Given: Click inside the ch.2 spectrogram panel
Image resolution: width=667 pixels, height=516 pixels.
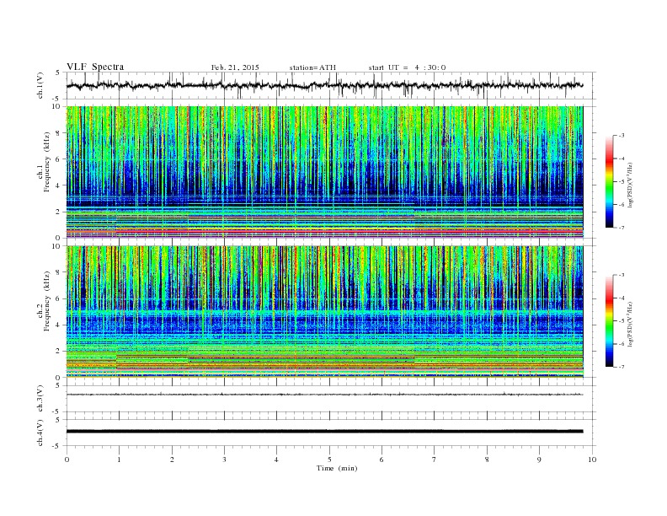Looking at the screenshot, I should point(324,312).
